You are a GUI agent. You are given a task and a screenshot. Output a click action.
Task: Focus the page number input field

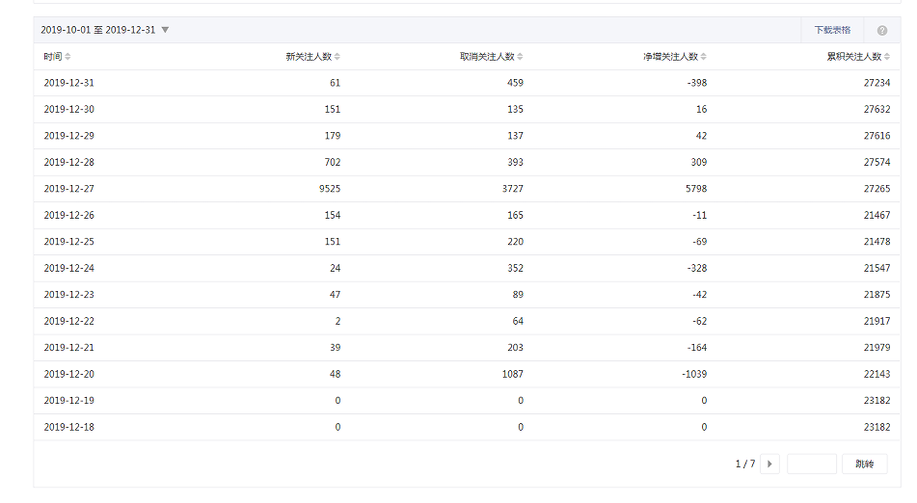click(812, 463)
